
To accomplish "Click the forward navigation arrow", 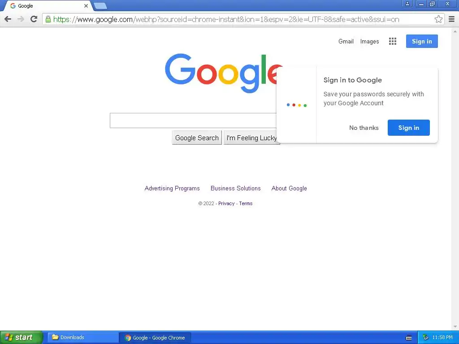I will 21,19.
